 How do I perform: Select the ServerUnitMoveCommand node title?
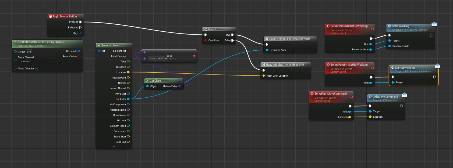click(x=330, y=94)
